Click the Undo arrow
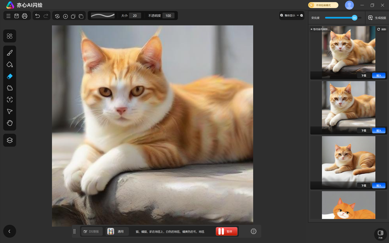Viewport: 389px width, 243px height. point(37,16)
